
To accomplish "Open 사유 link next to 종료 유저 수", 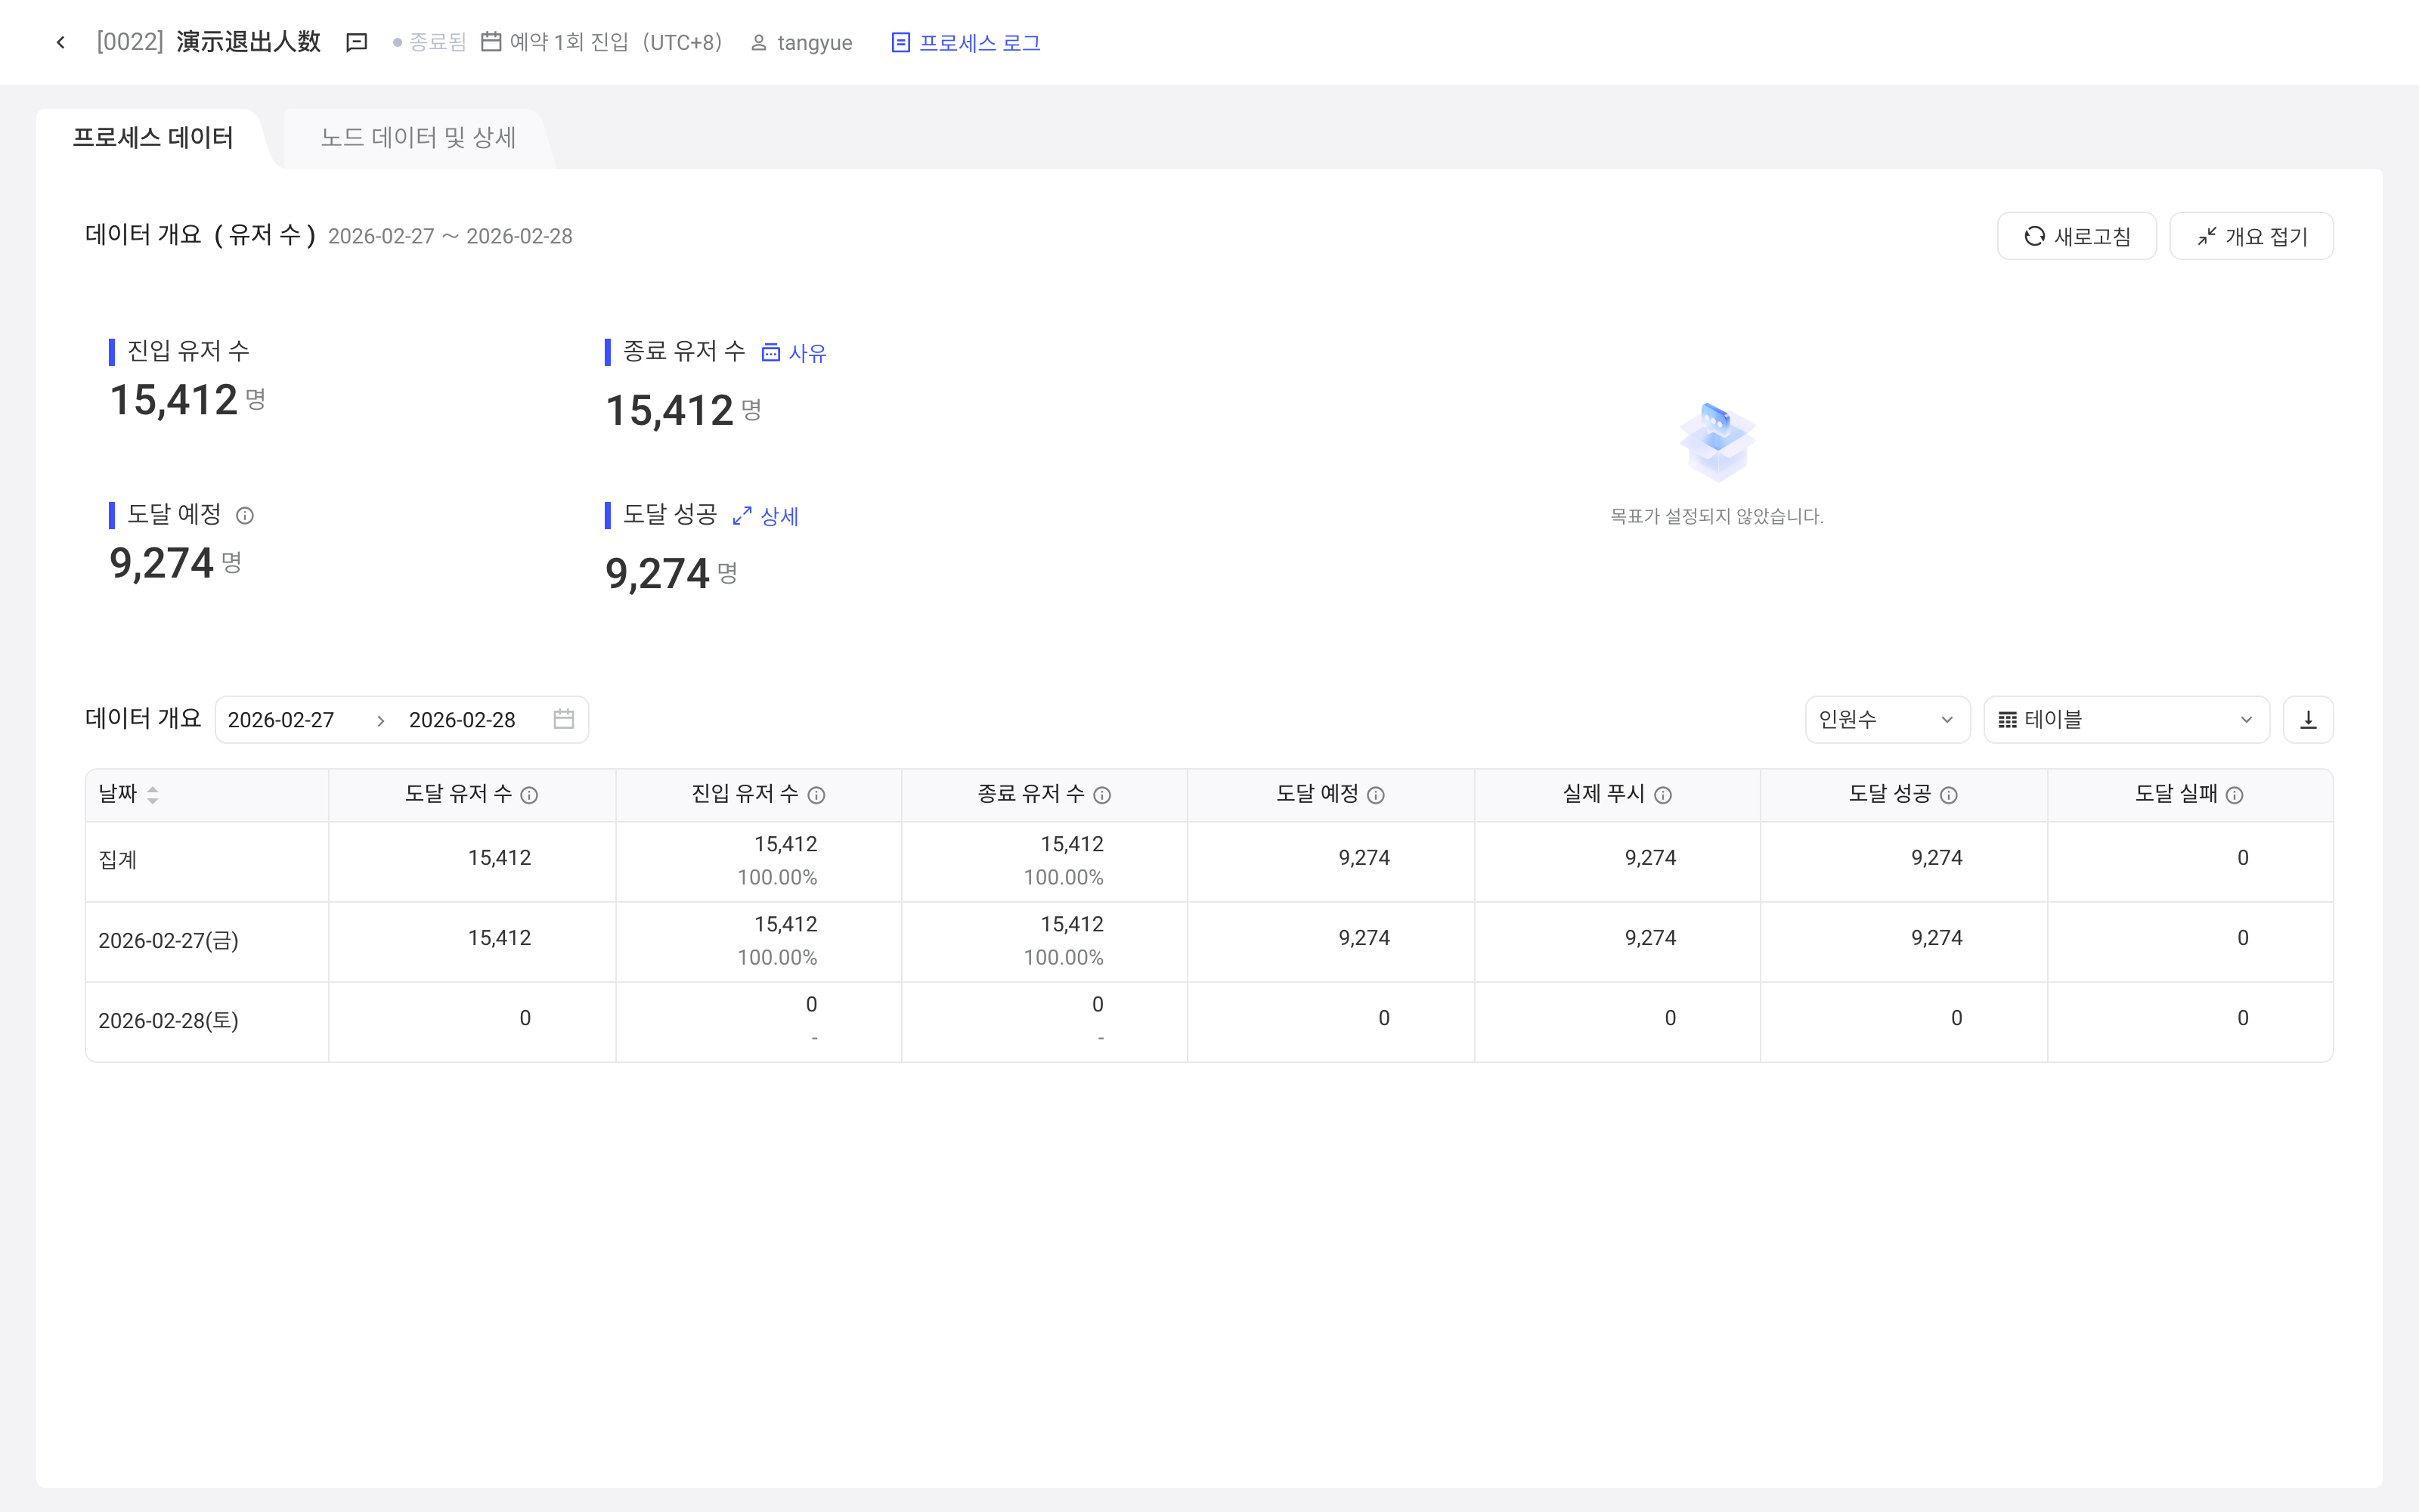I will click(794, 353).
